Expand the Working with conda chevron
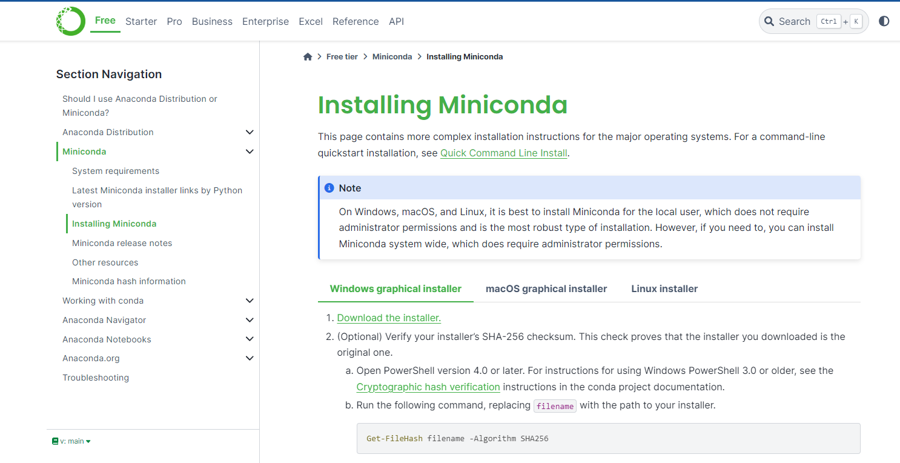 coord(250,301)
